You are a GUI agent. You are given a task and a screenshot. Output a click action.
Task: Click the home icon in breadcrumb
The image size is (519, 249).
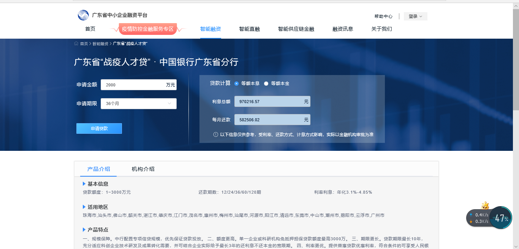[76, 44]
